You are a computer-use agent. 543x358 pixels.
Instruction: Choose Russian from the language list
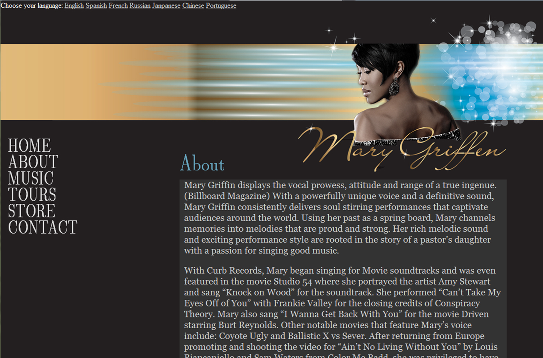[x=140, y=6]
